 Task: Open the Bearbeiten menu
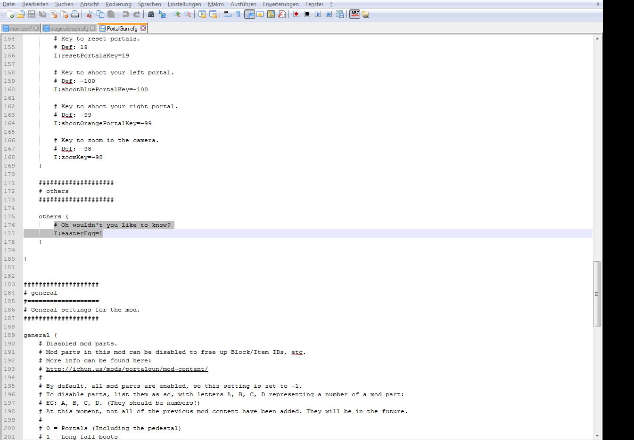(x=35, y=4)
